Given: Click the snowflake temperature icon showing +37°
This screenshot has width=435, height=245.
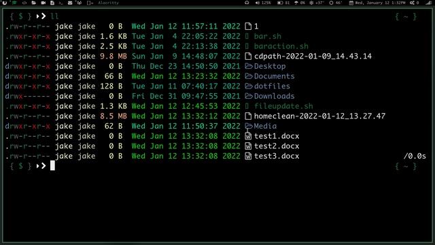Looking at the screenshot, I should tap(311, 3).
